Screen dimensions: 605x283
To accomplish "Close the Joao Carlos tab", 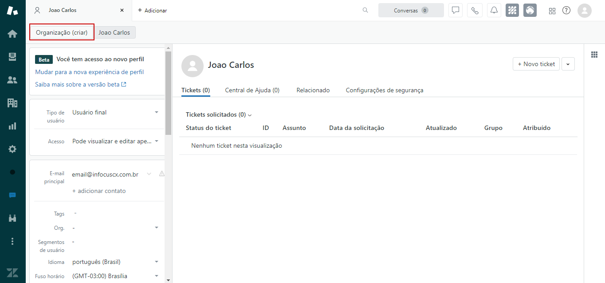I will (x=122, y=10).
